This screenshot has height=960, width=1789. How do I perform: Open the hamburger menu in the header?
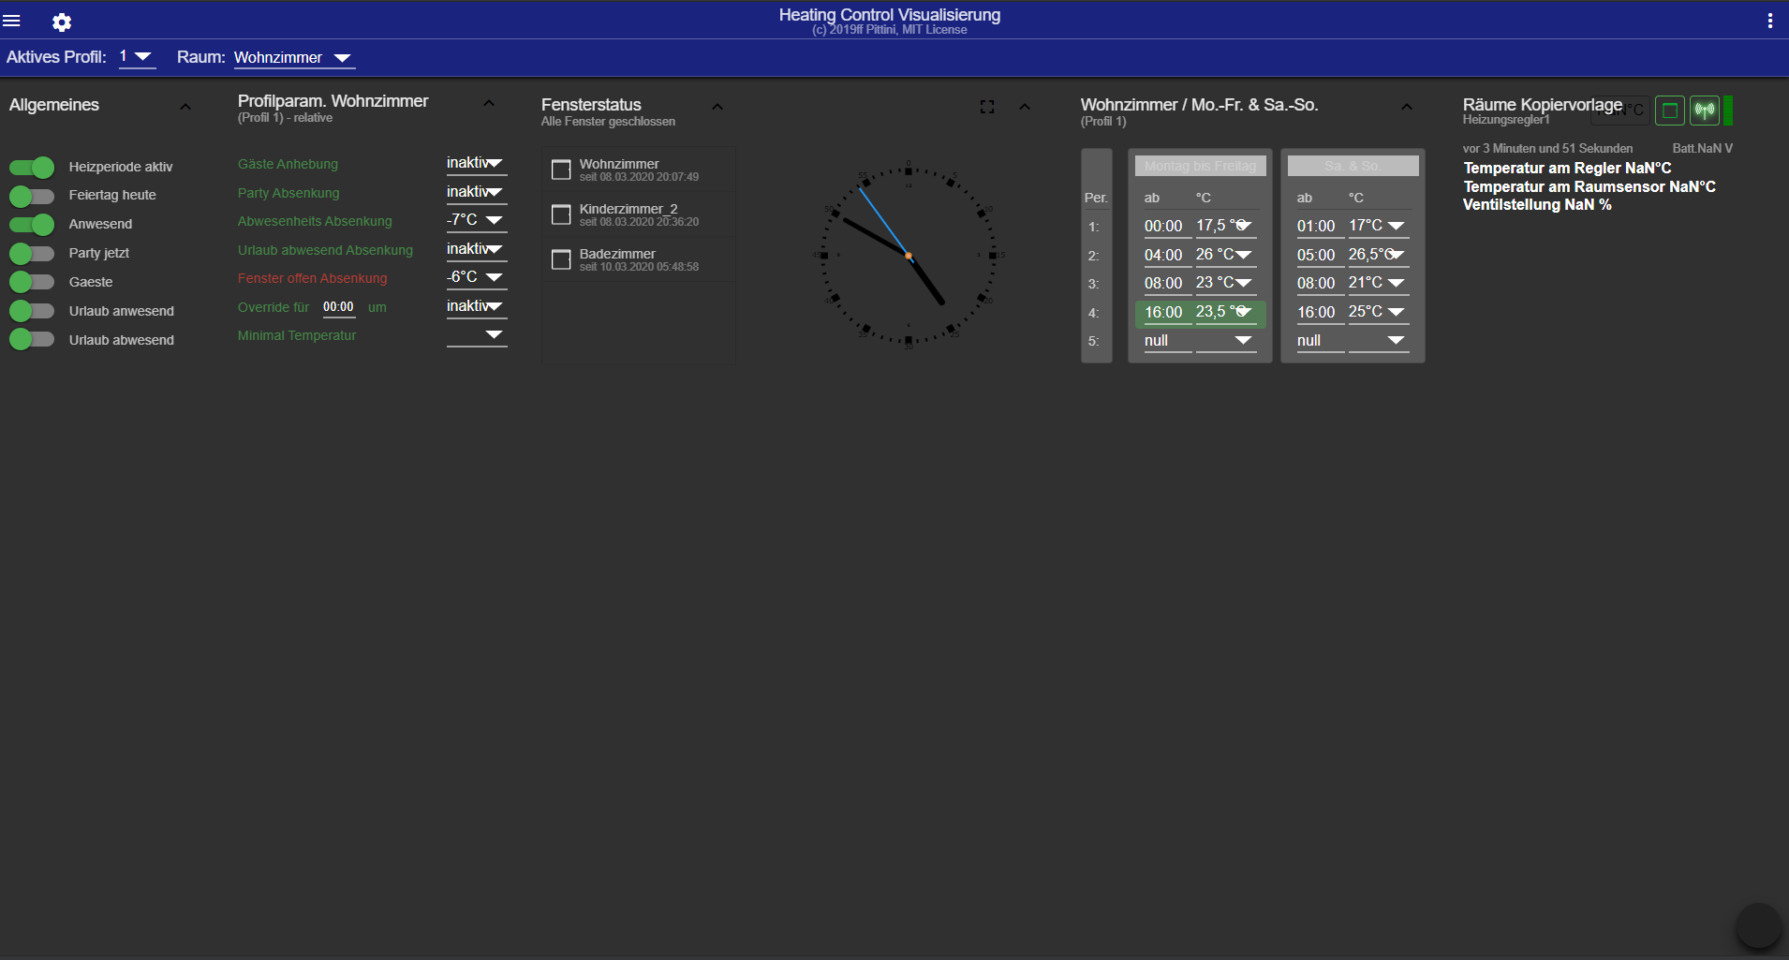[12, 21]
